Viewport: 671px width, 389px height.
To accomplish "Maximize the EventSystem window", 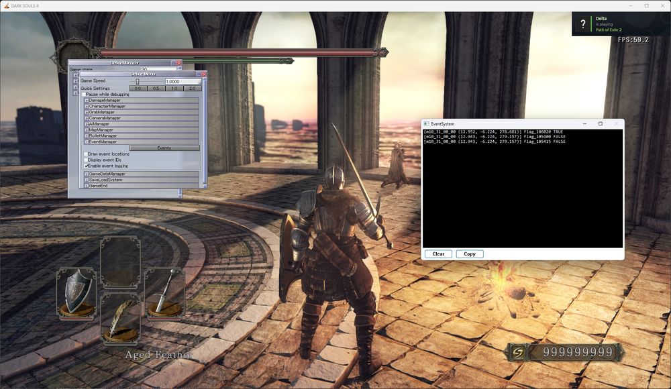I will [x=601, y=123].
